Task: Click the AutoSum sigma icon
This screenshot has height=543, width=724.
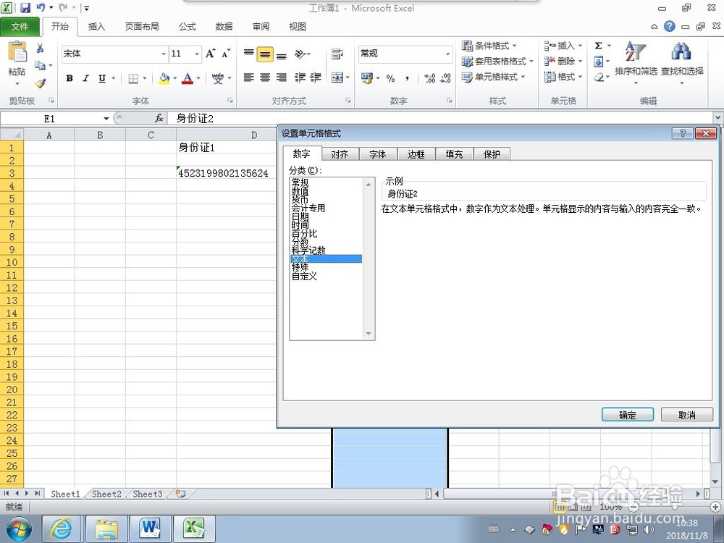Action: (598, 45)
